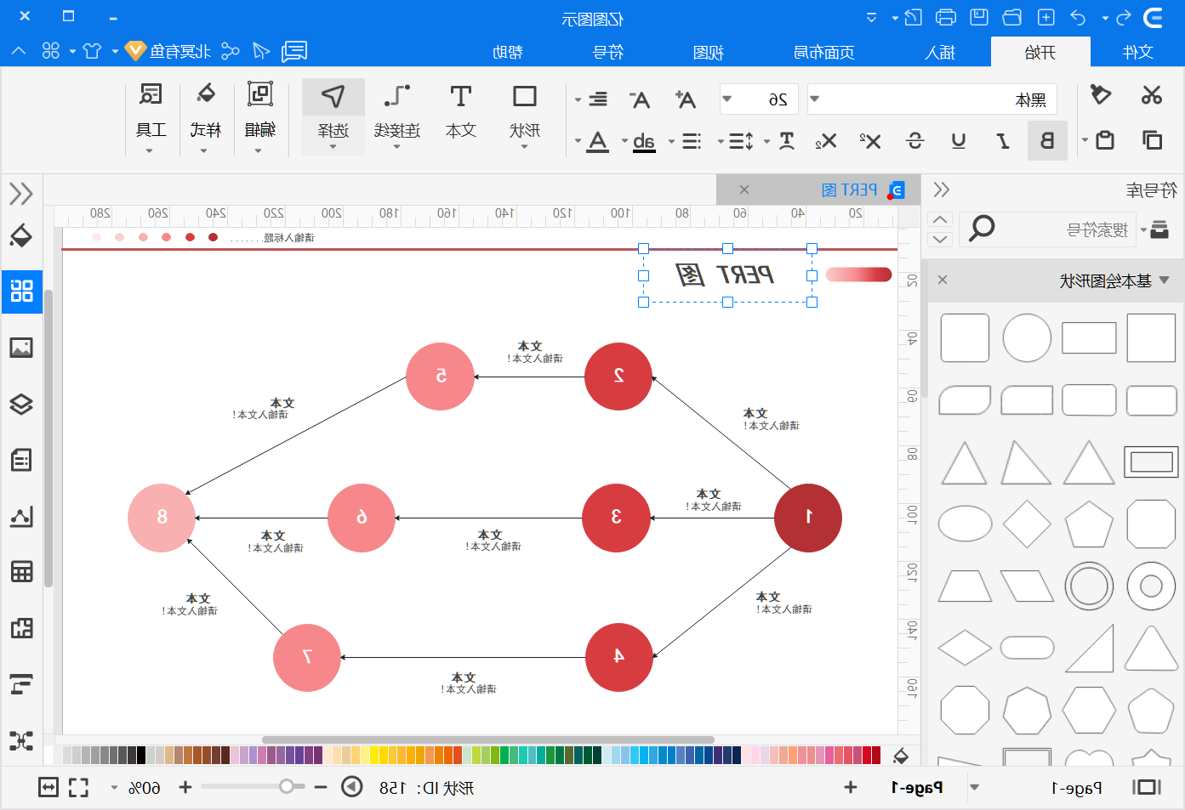Click the New document plus icon
This screenshot has width=1185, height=810.
tap(1046, 17)
